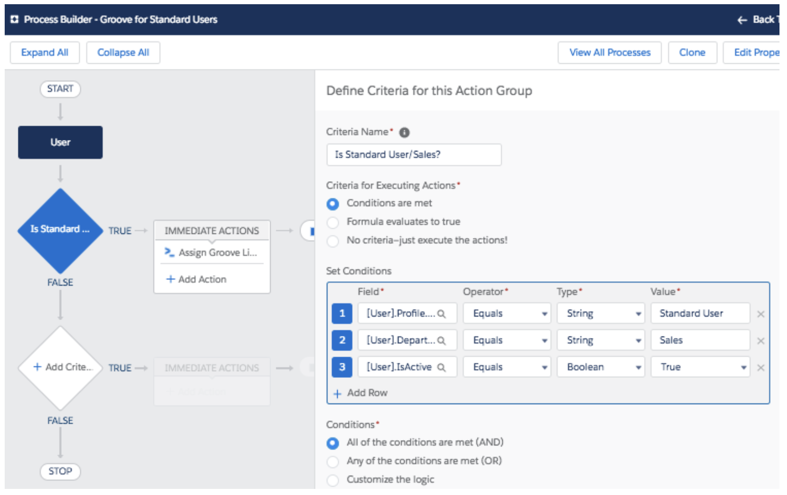The width and height of the screenshot is (787, 495).
Task: Click the Standard User value field
Action: pos(700,313)
